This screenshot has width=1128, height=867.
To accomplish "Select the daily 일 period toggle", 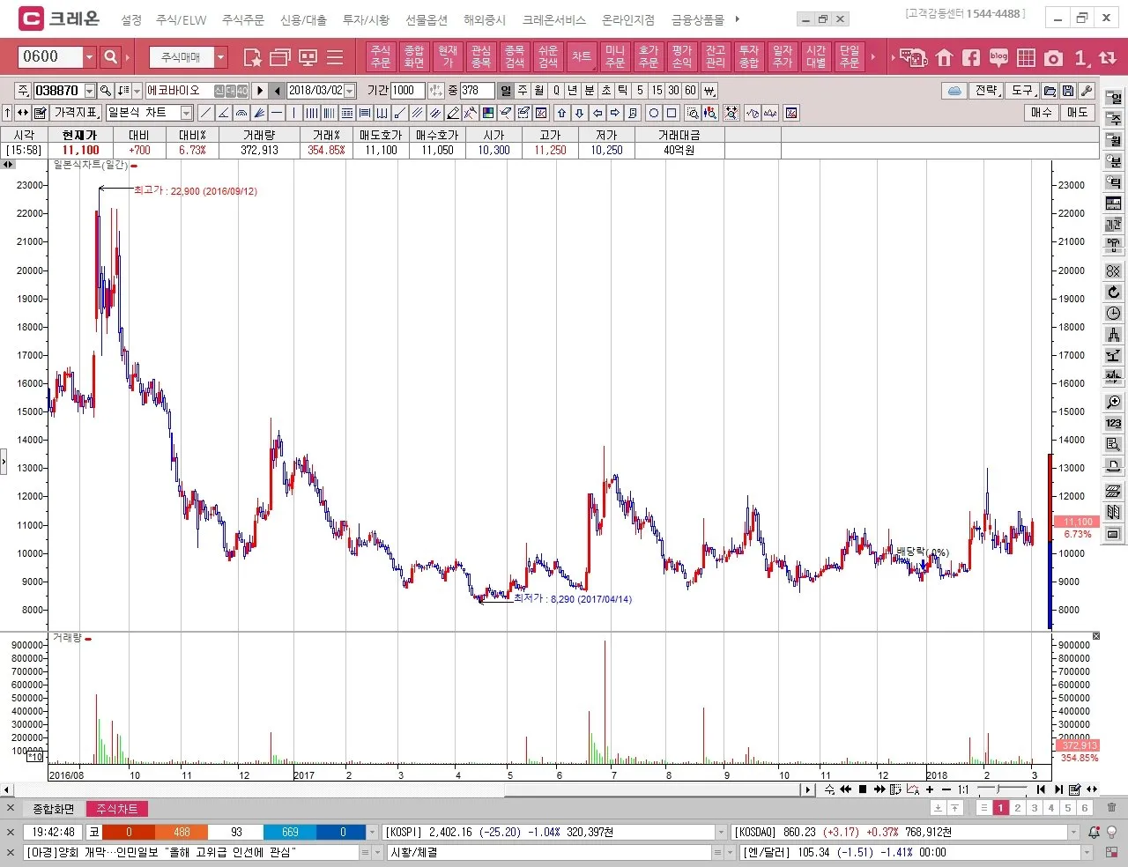I will (x=506, y=91).
